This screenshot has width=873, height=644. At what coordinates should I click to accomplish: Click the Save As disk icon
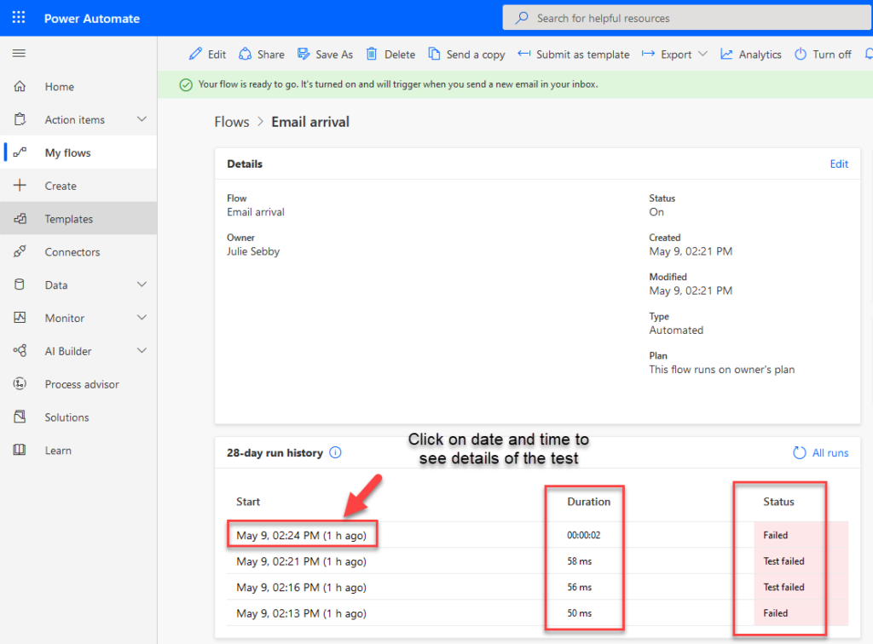(304, 54)
